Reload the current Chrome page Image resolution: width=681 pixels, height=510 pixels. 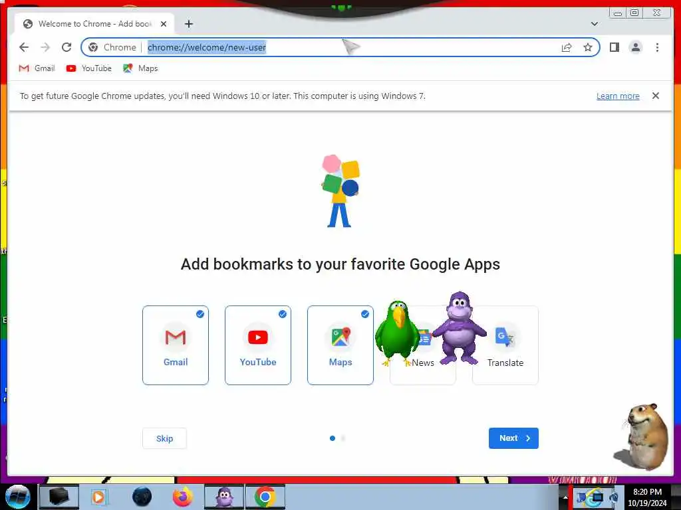[67, 47]
